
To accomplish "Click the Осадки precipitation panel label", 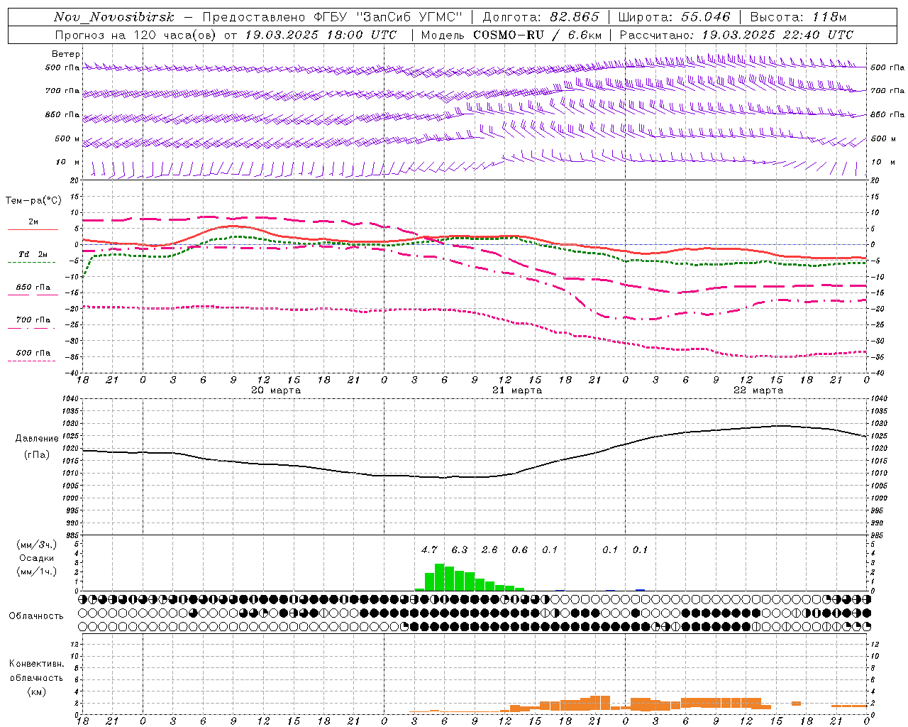I will tap(36, 558).
